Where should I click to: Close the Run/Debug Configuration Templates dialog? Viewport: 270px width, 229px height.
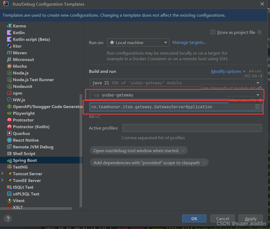(x=262, y=4)
